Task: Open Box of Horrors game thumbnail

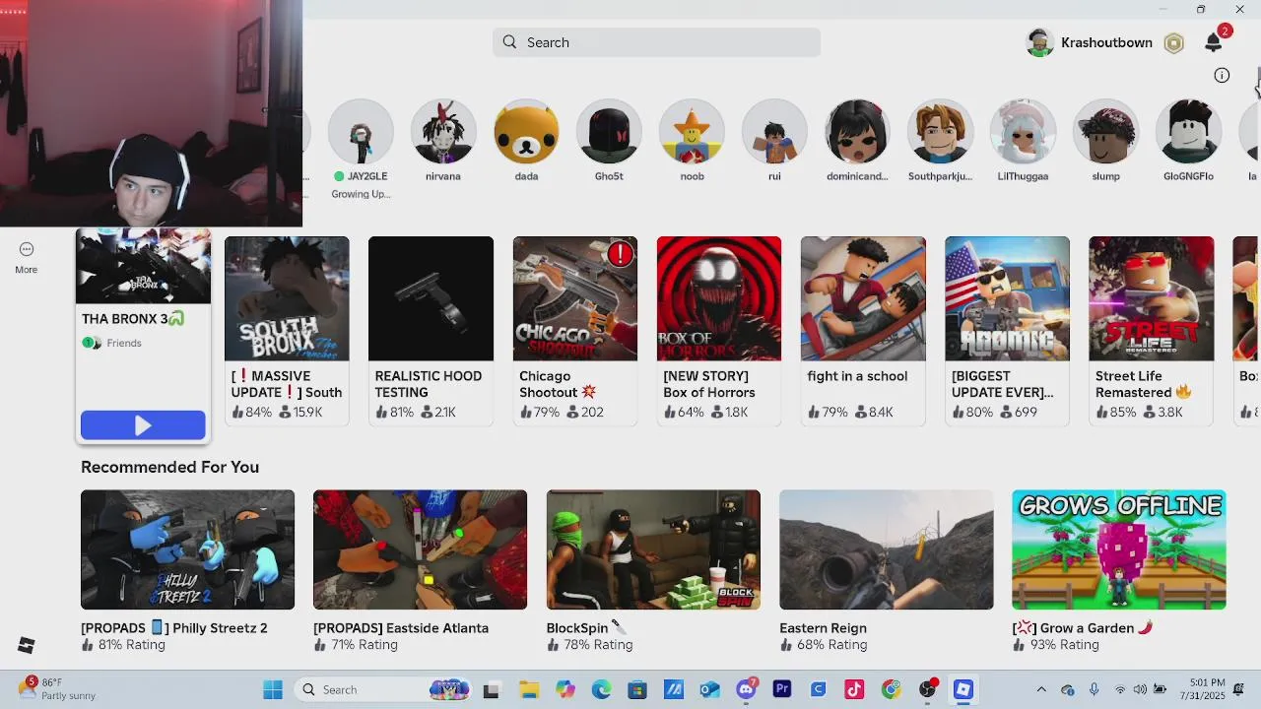Action: coord(719,298)
